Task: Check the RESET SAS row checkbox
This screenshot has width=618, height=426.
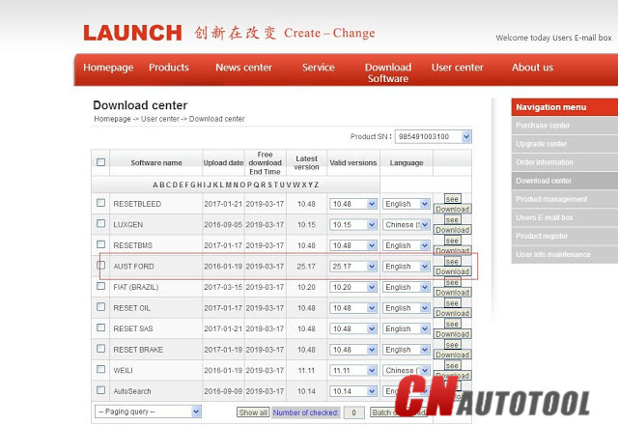Action: (x=100, y=327)
